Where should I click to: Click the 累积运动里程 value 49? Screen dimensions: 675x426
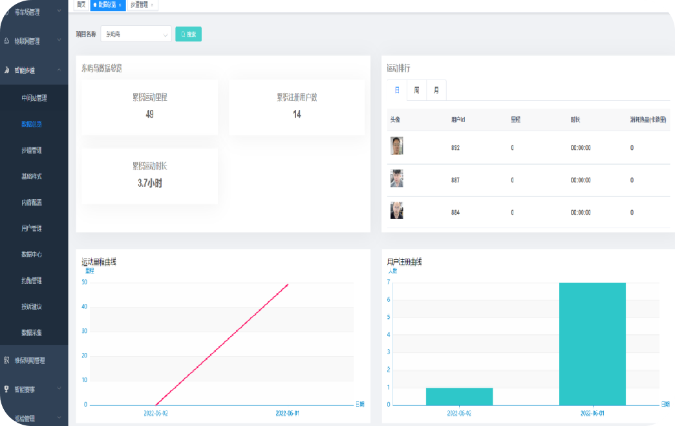pos(149,114)
